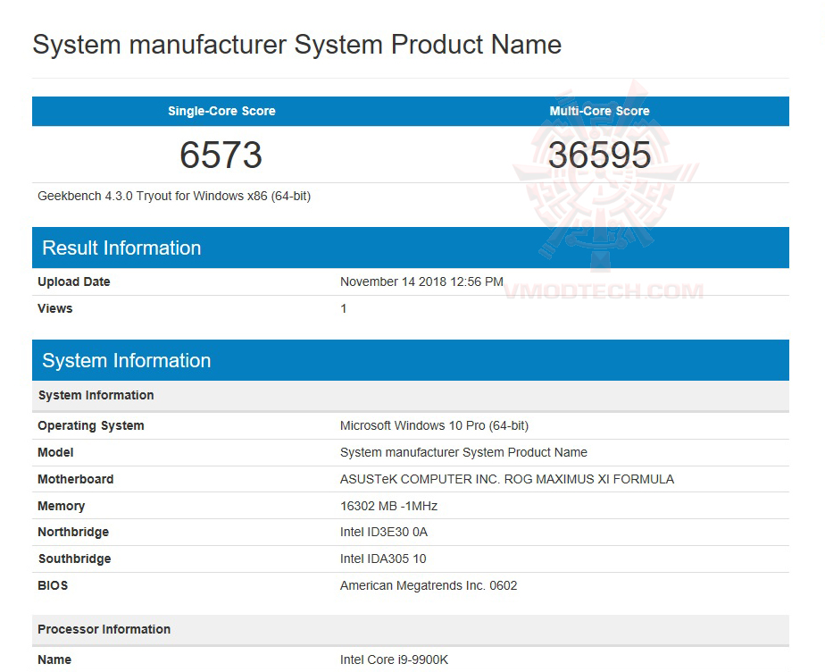This screenshot has width=825, height=672.
Task: Click the System Information section header
Action: [126, 360]
